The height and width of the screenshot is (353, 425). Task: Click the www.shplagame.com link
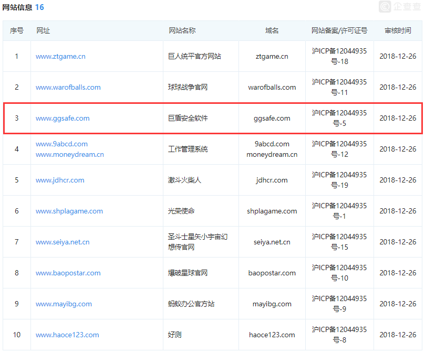[69, 211]
